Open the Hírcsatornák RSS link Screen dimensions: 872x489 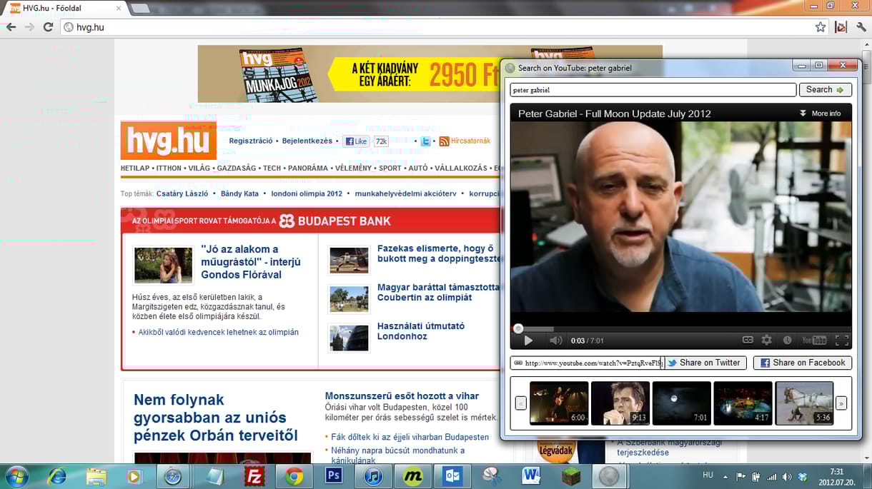(x=465, y=141)
